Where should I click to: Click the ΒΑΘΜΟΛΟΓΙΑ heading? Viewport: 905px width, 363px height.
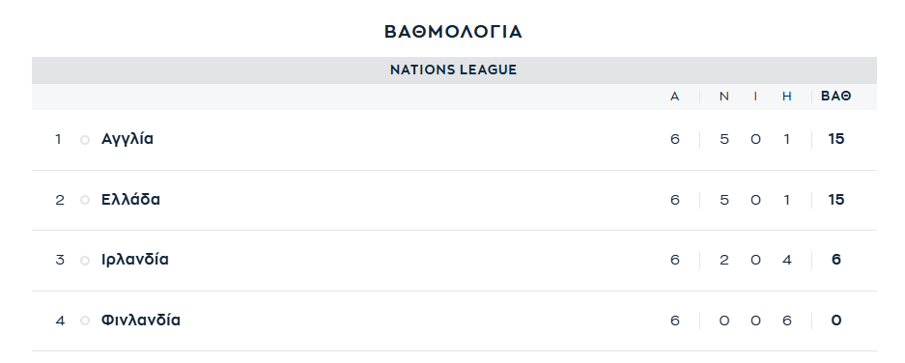[453, 32]
